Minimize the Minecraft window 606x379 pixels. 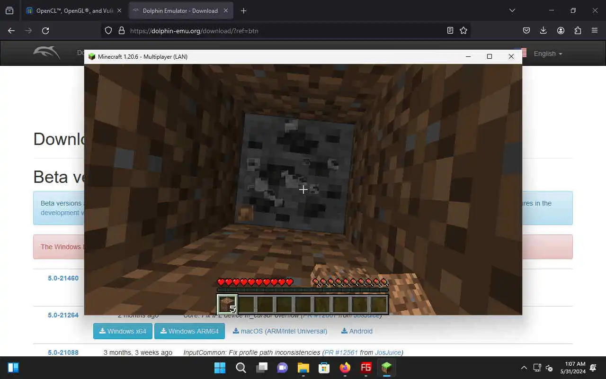pos(468,56)
